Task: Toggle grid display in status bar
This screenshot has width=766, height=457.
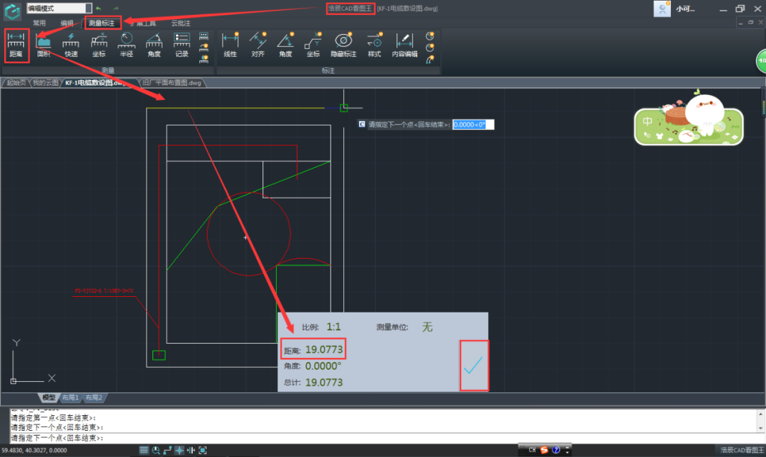Action: click(x=144, y=450)
